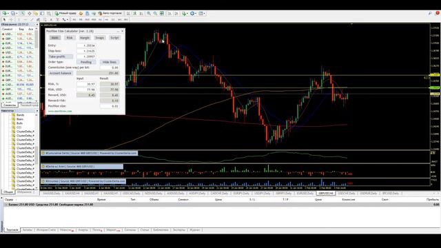
Task: Open the calculator website link
Action: 60,111
